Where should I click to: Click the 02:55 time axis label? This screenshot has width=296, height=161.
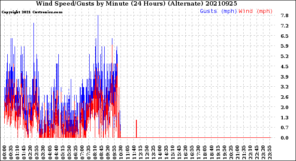point(37,152)
